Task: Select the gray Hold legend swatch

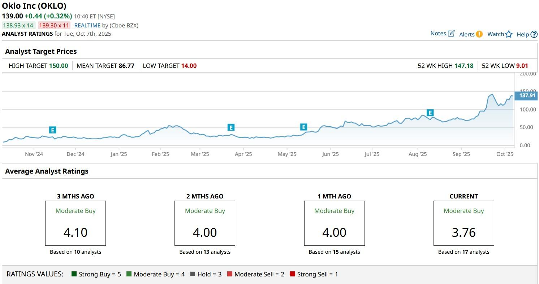Action: (193, 274)
